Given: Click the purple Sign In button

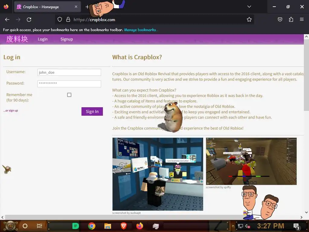Looking at the screenshot, I should pos(92,111).
